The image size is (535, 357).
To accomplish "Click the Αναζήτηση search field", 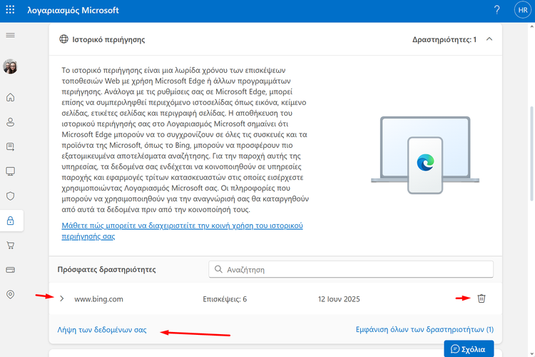I will [351, 270].
